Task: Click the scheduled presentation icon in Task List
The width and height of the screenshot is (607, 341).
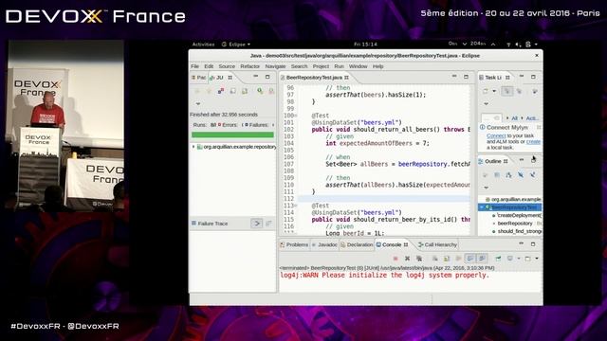Action: [519, 91]
